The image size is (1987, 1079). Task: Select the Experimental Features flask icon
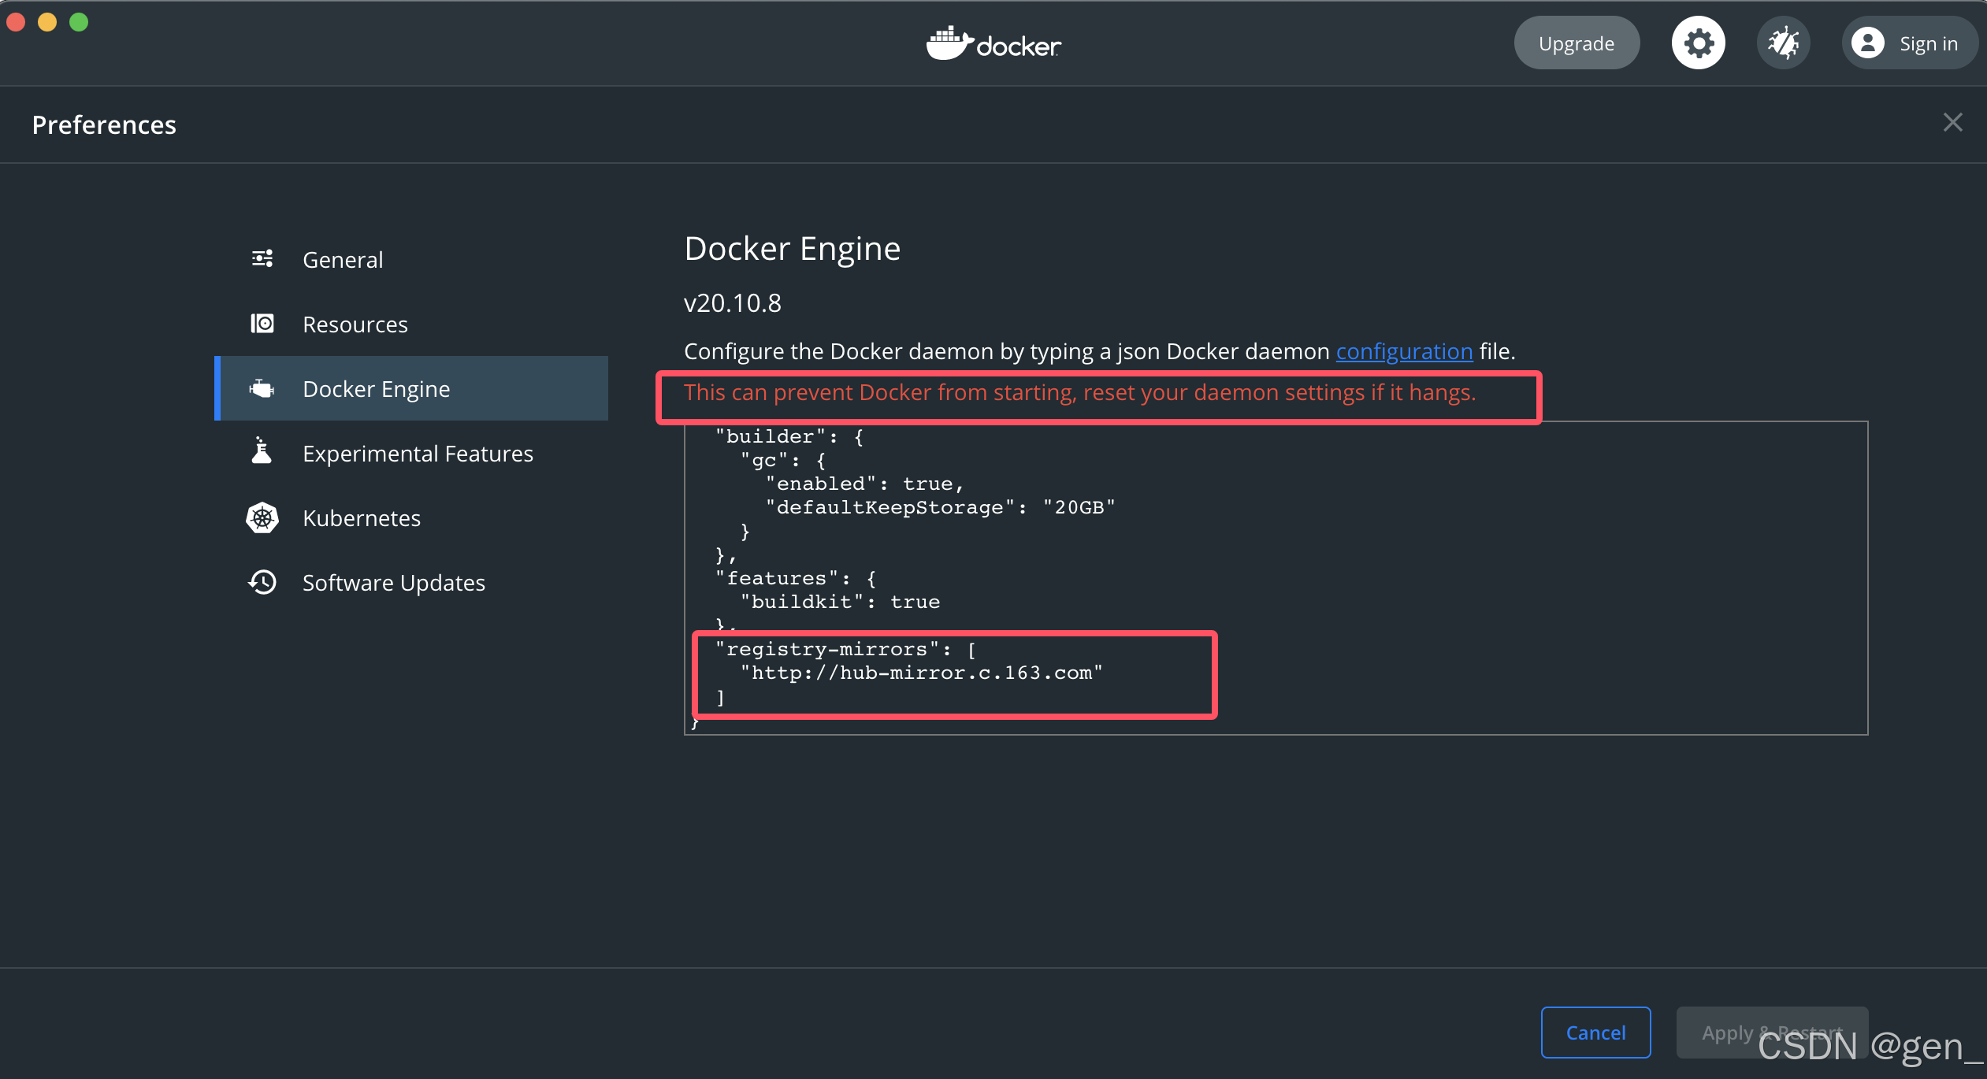pyautogui.click(x=261, y=452)
